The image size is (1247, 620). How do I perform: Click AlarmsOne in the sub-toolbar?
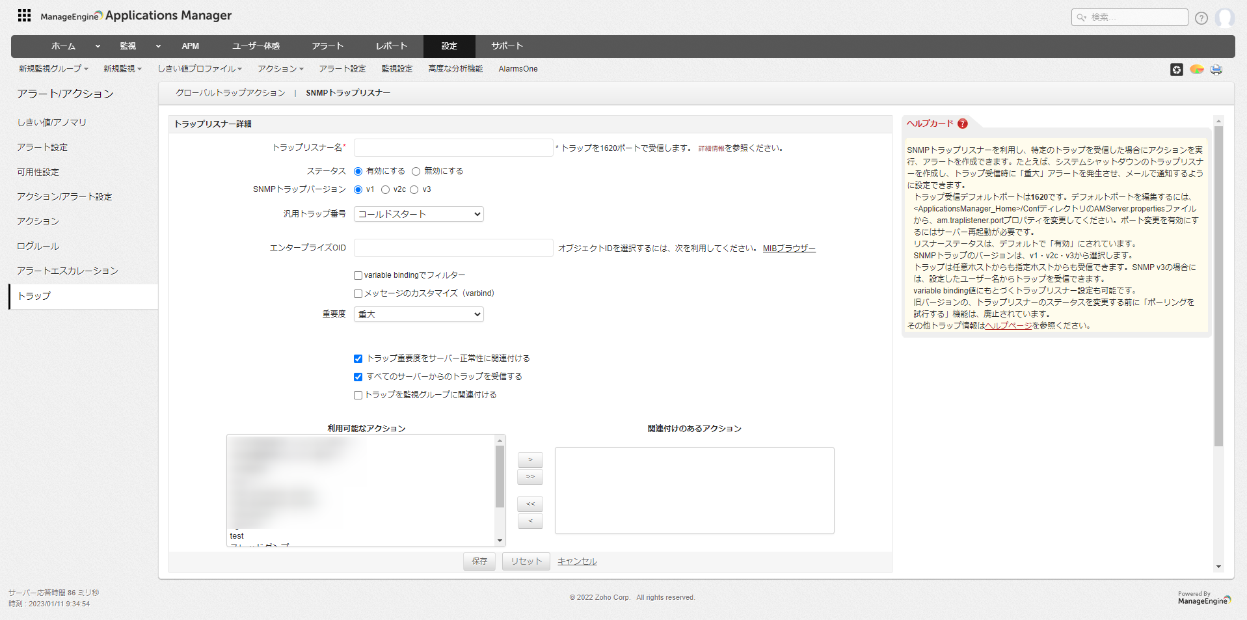(x=518, y=69)
